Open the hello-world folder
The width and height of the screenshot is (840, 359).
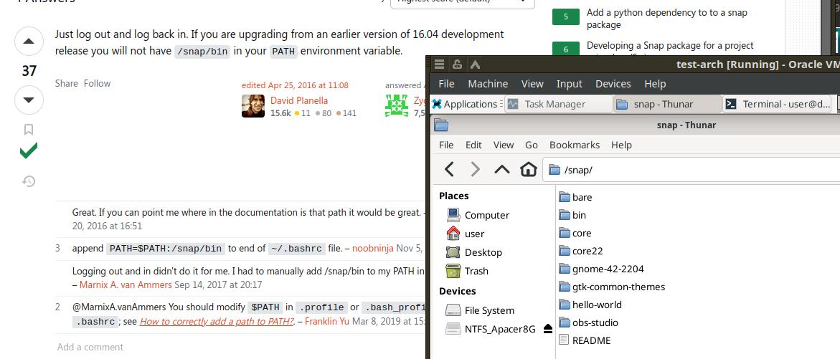pos(590,305)
